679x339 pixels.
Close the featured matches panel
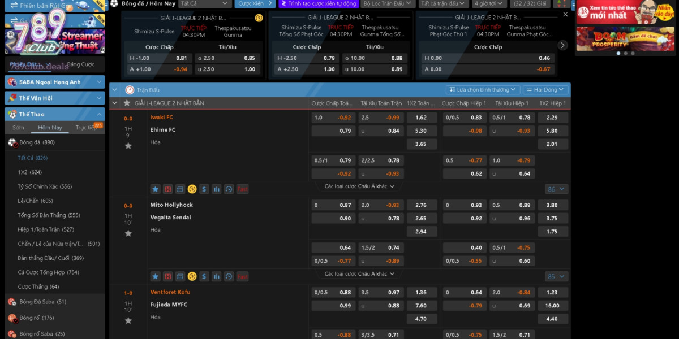coord(565,15)
